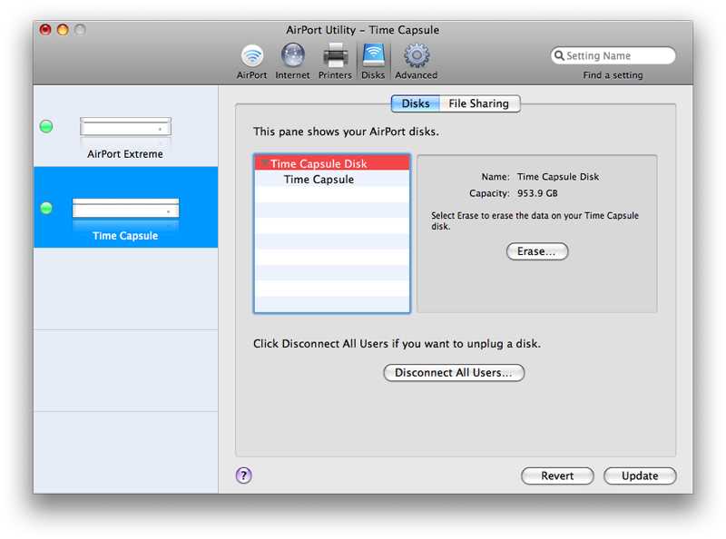Image resolution: width=726 pixels, height=539 pixels.
Task: Switch to the File Sharing tab
Action: (479, 103)
